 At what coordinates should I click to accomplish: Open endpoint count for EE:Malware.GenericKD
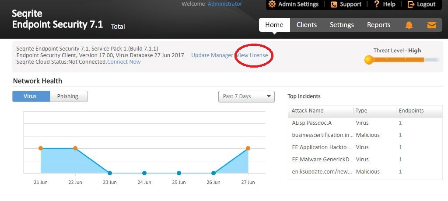coord(400,160)
